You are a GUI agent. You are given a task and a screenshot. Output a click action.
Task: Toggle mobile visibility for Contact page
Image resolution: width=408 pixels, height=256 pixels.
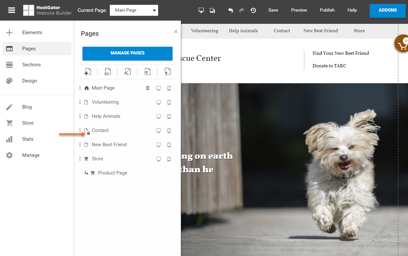[x=169, y=131]
